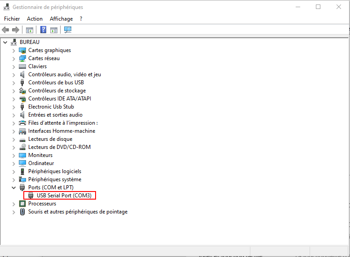
Task: Click the USB plug icon of Contrôleurs de bus USB
Action: click(22, 83)
